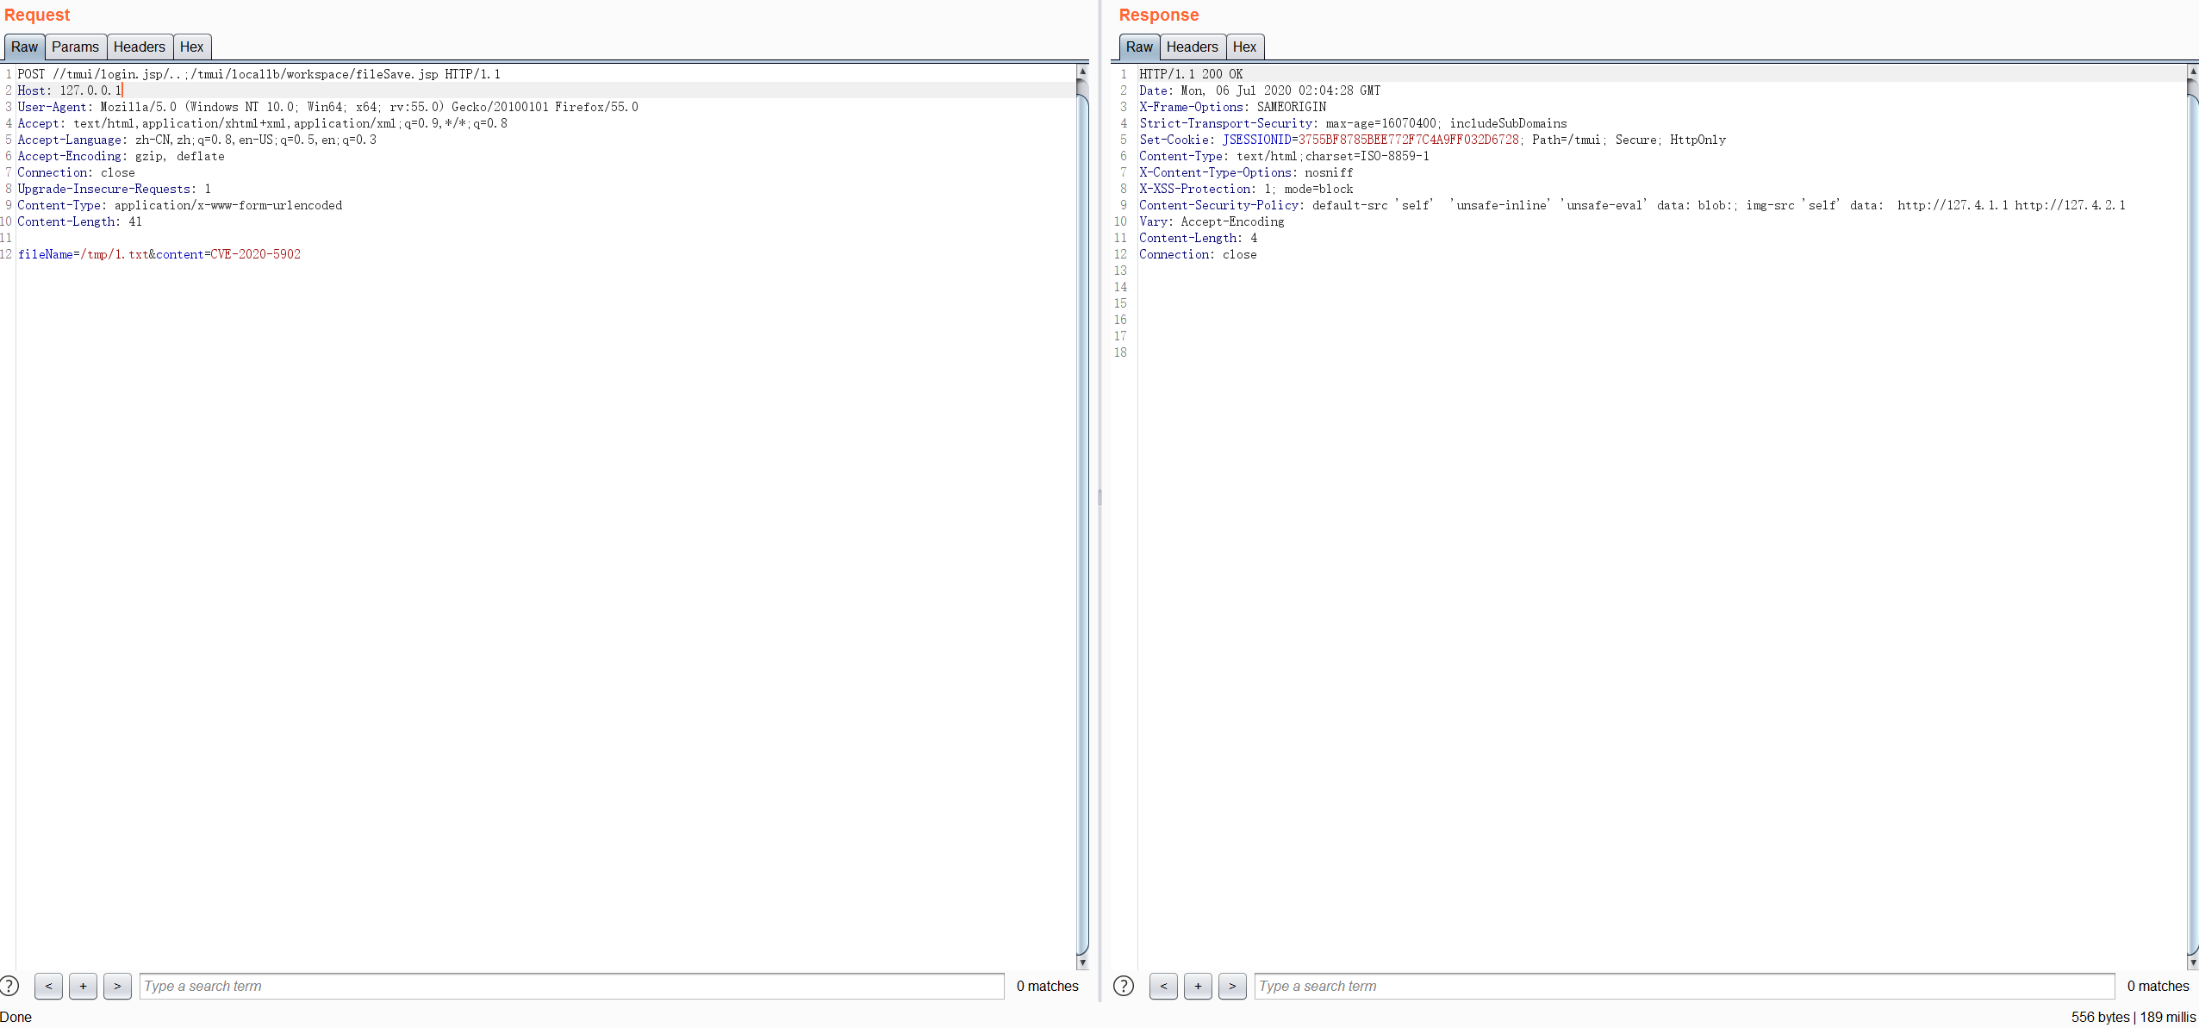Click response search plus options button
Screen dimensions: 2199x1028
(x=1198, y=986)
